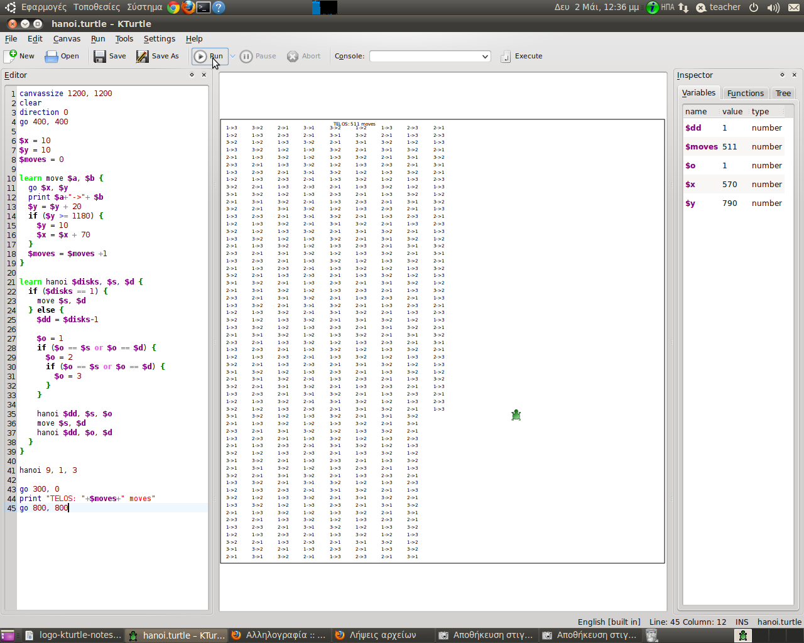Viewport: 804px width, 643px height.
Task: Open power session menu icon
Action: (x=754, y=7)
